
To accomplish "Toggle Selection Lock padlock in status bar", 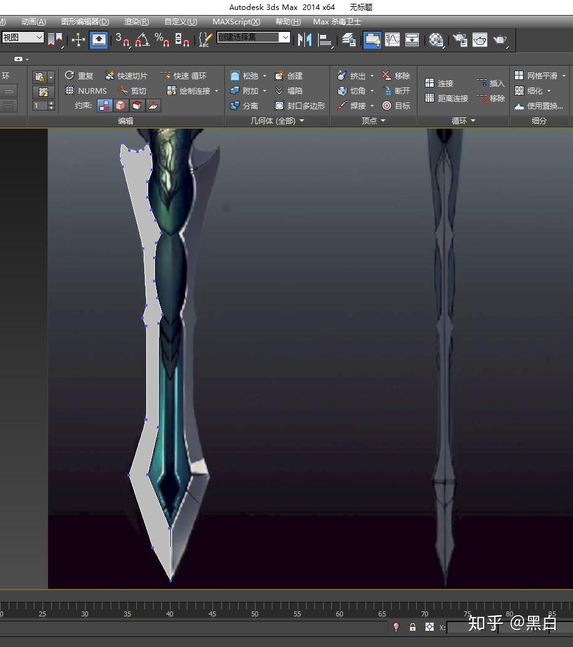I will coord(412,627).
